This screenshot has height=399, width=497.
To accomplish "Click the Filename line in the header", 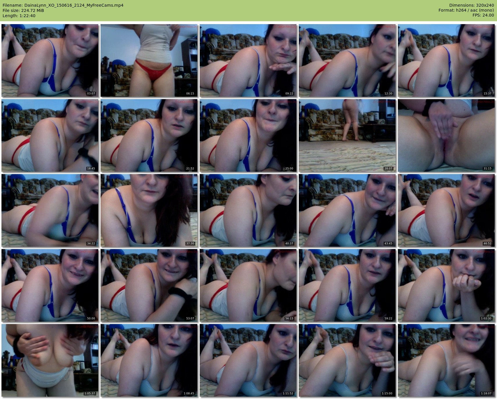I will 63,5.
